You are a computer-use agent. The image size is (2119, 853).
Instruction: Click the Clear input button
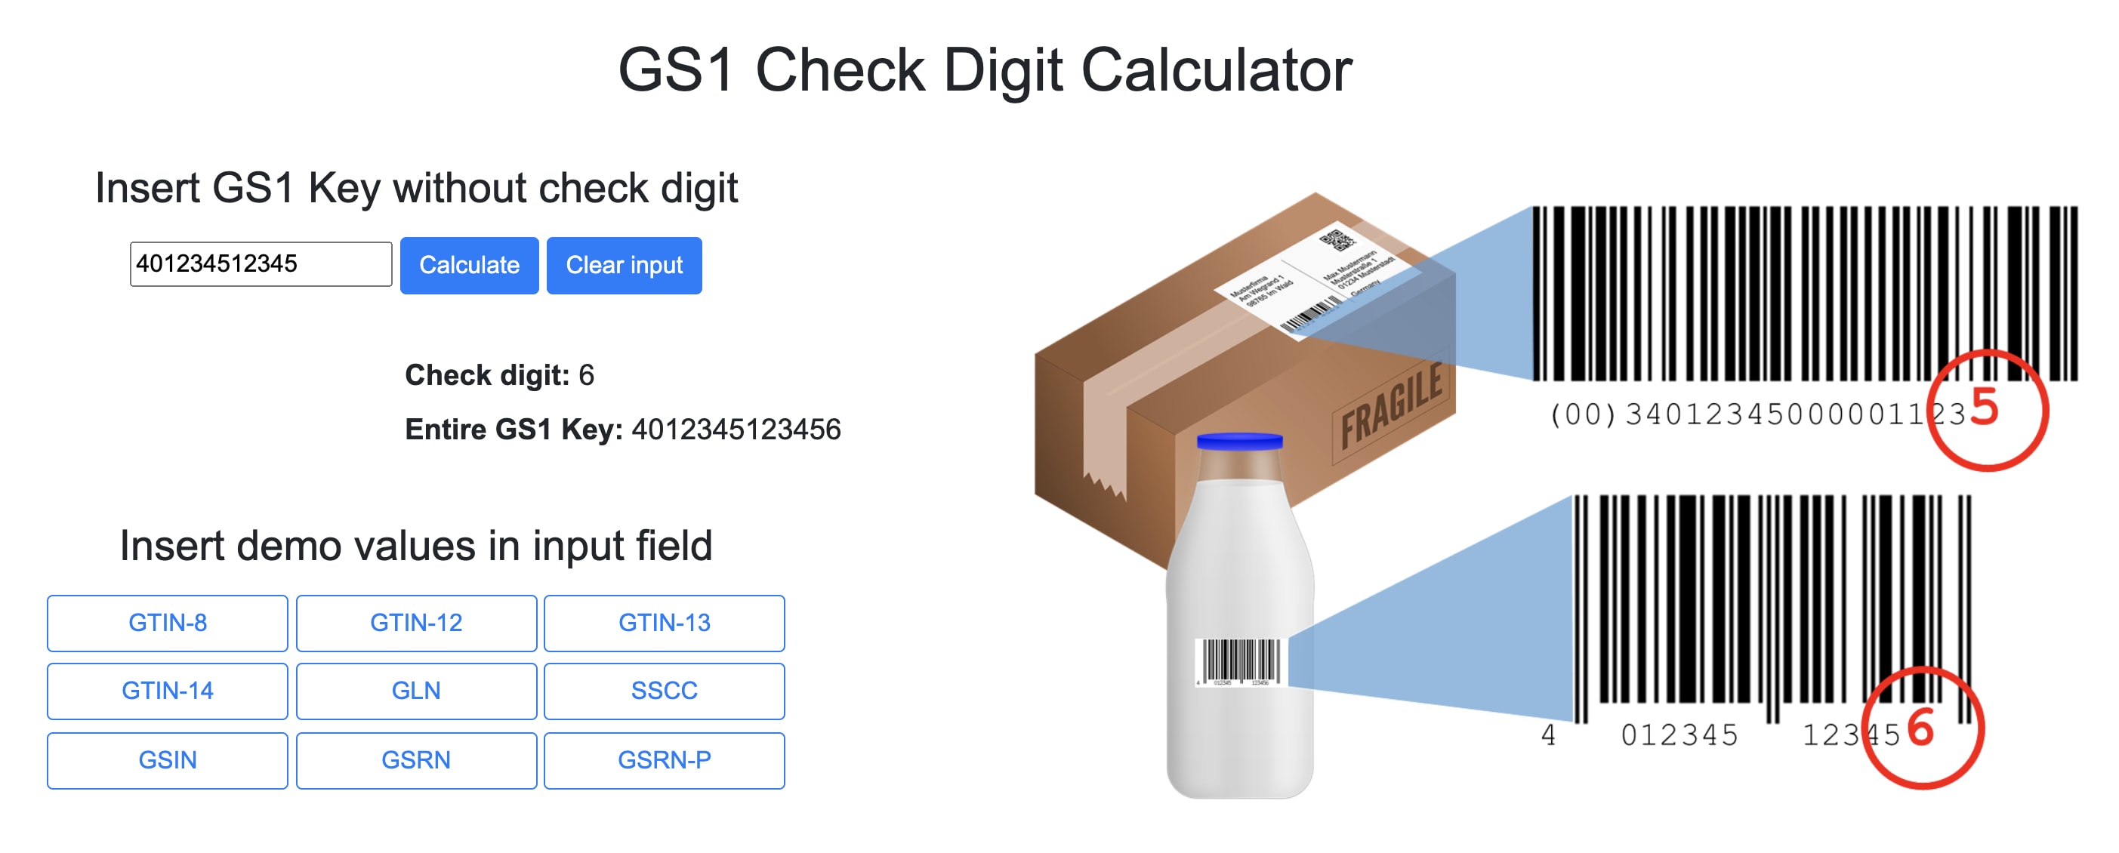tap(625, 265)
